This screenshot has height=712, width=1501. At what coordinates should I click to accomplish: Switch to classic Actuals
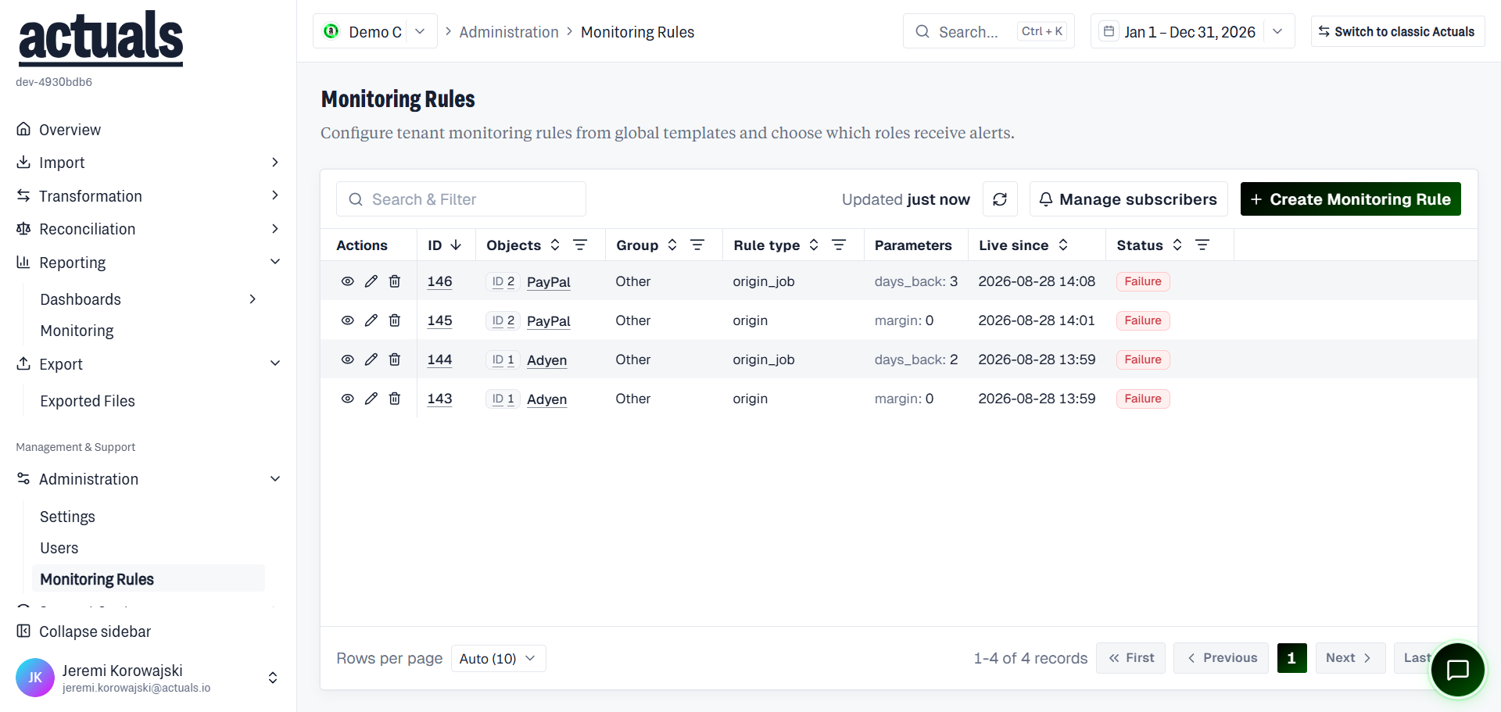pyautogui.click(x=1397, y=31)
